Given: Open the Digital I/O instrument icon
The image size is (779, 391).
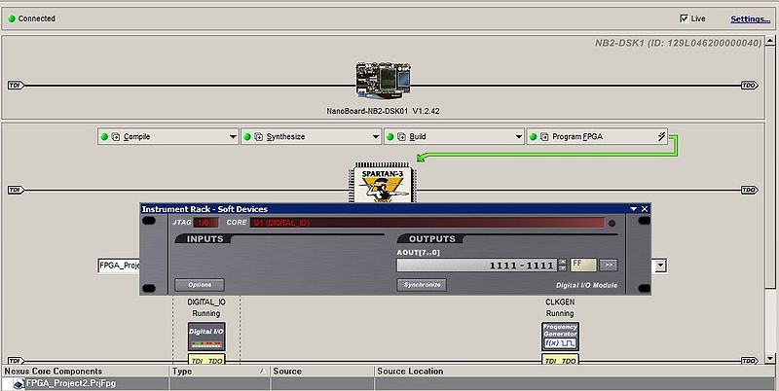Looking at the screenshot, I should click(206, 338).
